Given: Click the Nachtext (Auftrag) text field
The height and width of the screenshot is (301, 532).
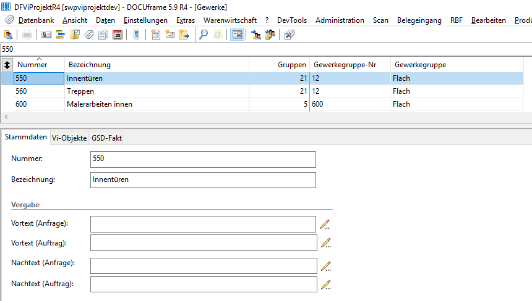Looking at the screenshot, I should point(204,284).
